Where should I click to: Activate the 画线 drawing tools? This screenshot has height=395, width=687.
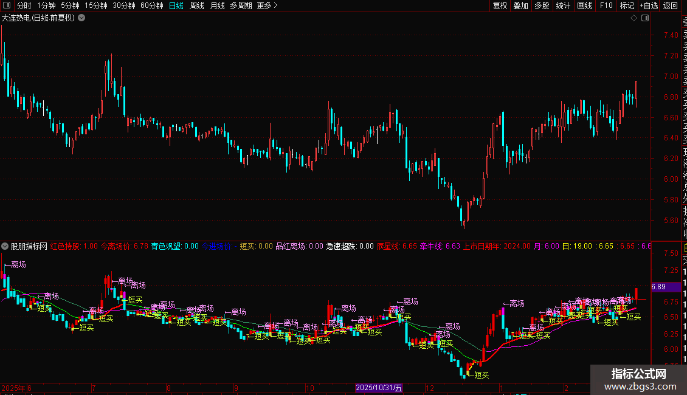584,5
